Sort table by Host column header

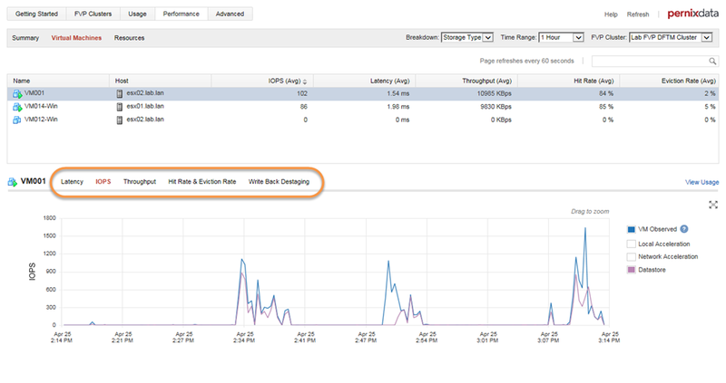pyautogui.click(x=161, y=81)
